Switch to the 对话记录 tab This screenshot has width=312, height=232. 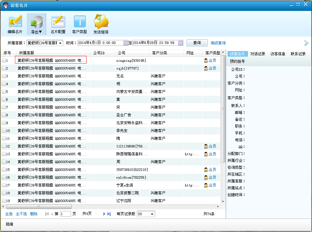[x=258, y=54]
